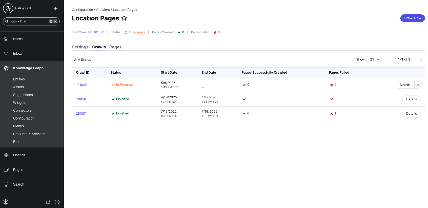The image size is (428, 208).
Task: Click Finished checkmark icon for crawl 28058
Action: tap(113, 99)
